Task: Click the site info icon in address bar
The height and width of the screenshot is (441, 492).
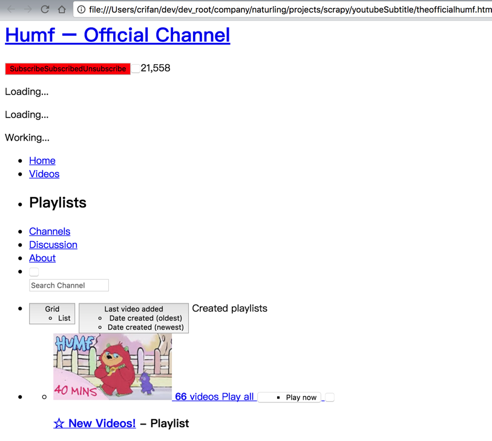Action: click(81, 10)
